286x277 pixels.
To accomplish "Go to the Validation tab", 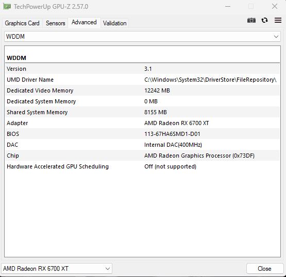I will point(114,23).
